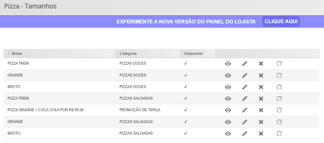Click the CLIQUE AQUI button in banner

pos(281,22)
